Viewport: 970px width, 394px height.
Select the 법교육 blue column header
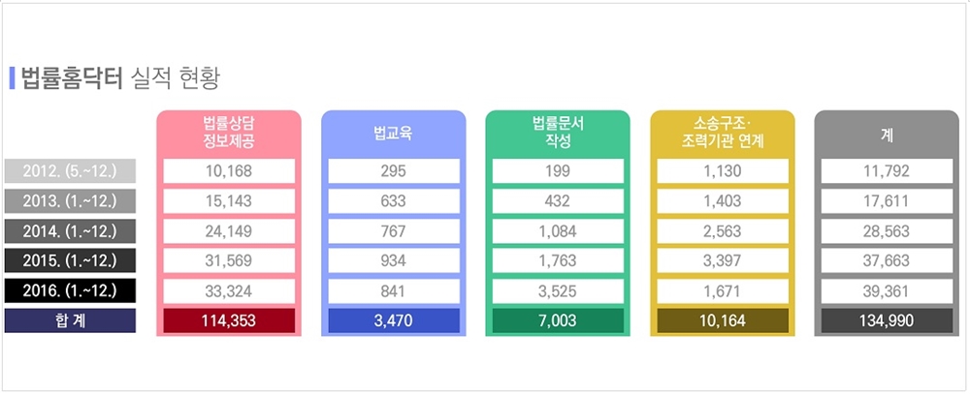[x=394, y=133]
